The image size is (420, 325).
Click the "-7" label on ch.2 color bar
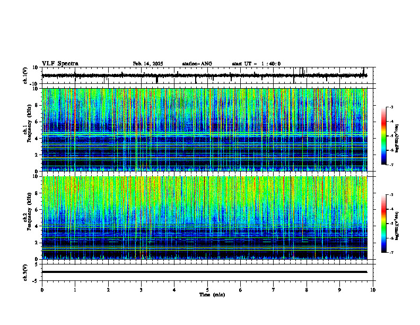pyautogui.click(x=391, y=253)
